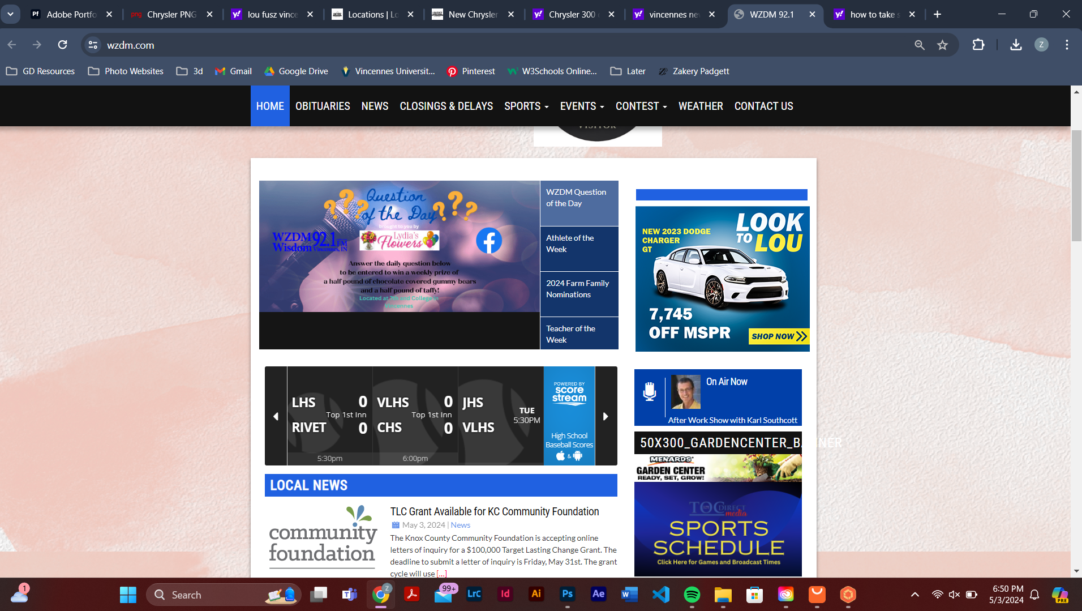The image size is (1082, 611).
Task: Open the Windows Start menu
Action: tap(128, 595)
